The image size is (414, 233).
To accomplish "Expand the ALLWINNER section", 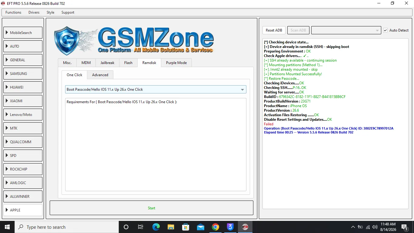I will [x=23, y=196].
